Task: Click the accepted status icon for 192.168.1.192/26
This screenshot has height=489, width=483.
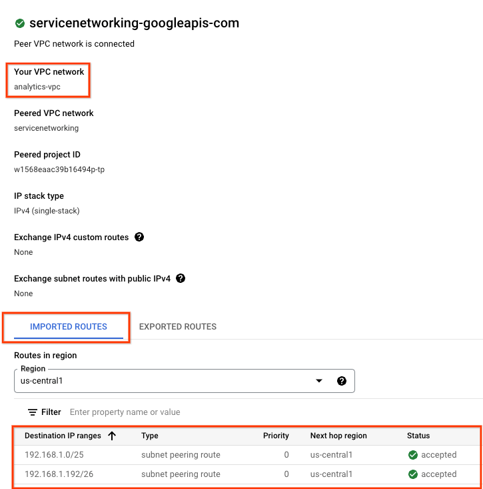Action: tap(412, 474)
